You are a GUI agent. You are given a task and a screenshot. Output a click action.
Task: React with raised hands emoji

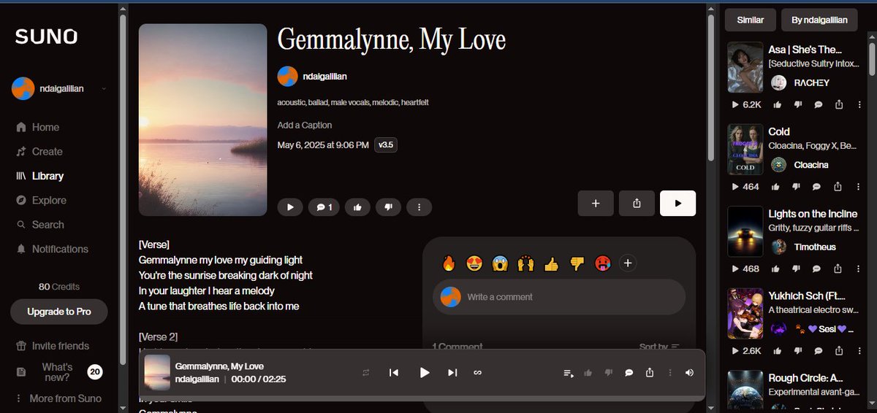(x=526, y=263)
